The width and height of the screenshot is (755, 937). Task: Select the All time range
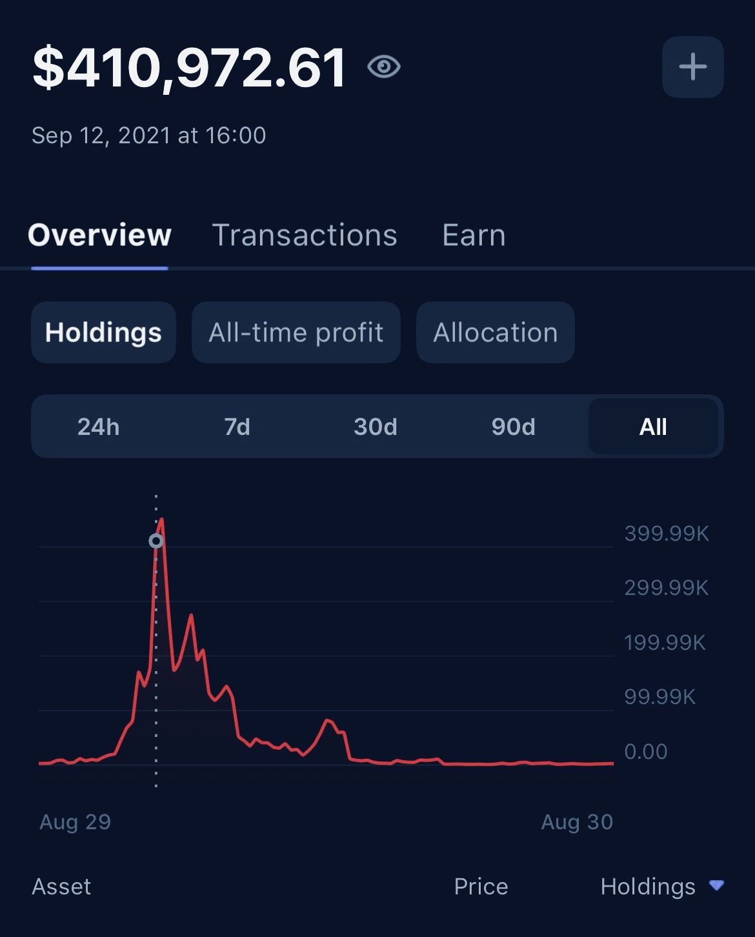pos(652,427)
